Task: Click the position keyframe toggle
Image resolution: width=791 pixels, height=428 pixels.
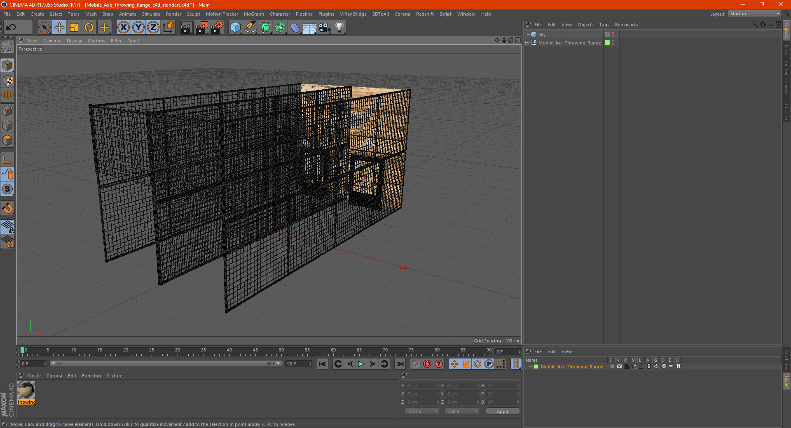Action: click(454, 364)
